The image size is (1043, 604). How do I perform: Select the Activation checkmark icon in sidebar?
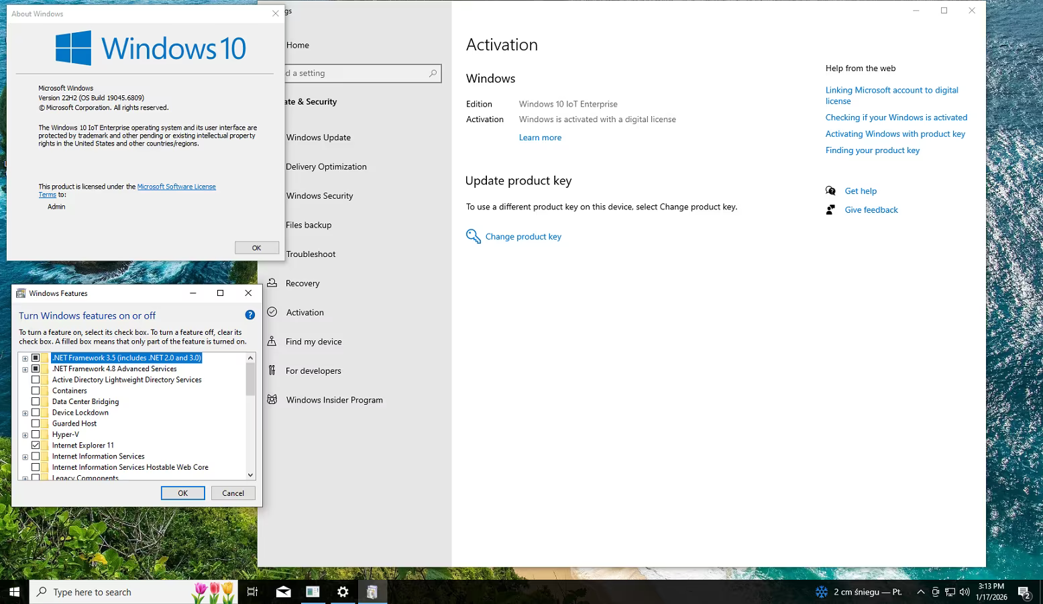pyautogui.click(x=272, y=312)
